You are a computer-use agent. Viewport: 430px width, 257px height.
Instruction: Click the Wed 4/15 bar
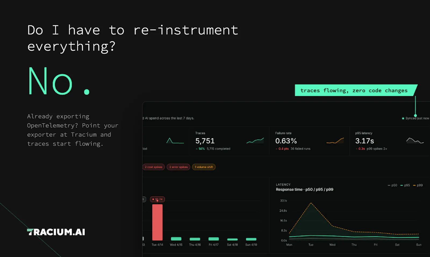tap(176, 239)
